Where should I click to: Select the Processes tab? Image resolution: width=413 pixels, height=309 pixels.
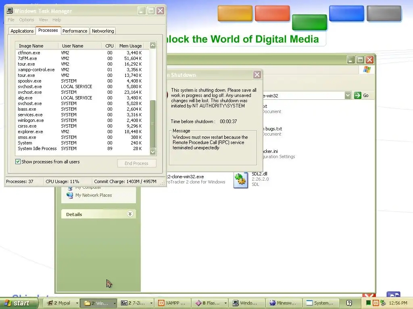click(x=48, y=30)
